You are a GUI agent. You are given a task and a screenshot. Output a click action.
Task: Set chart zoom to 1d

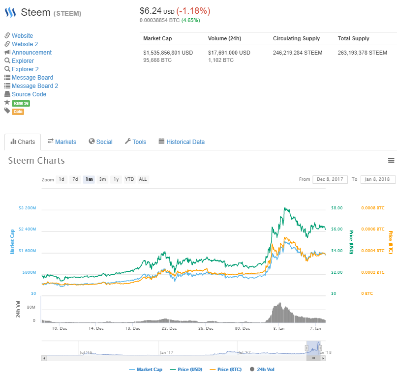coord(61,179)
